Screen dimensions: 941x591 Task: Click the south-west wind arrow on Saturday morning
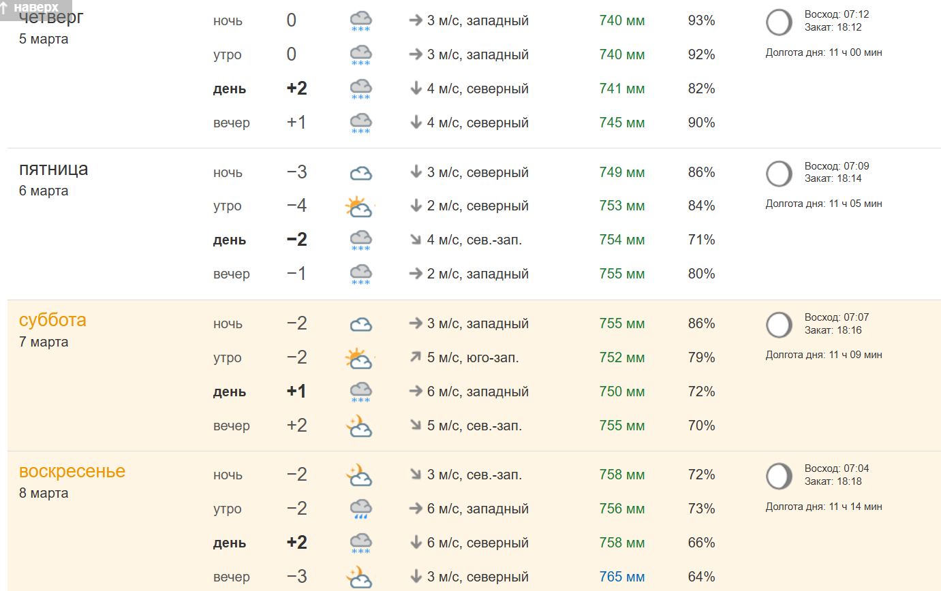416,357
